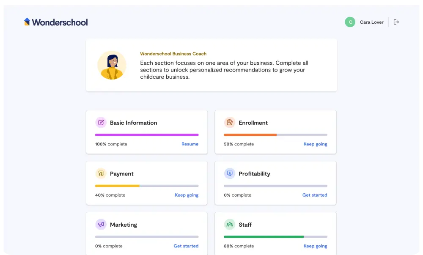The width and height of the screenshot is (423, 255).
Task: Click the Basic Information pencil icon
Action: pos(101,123)
